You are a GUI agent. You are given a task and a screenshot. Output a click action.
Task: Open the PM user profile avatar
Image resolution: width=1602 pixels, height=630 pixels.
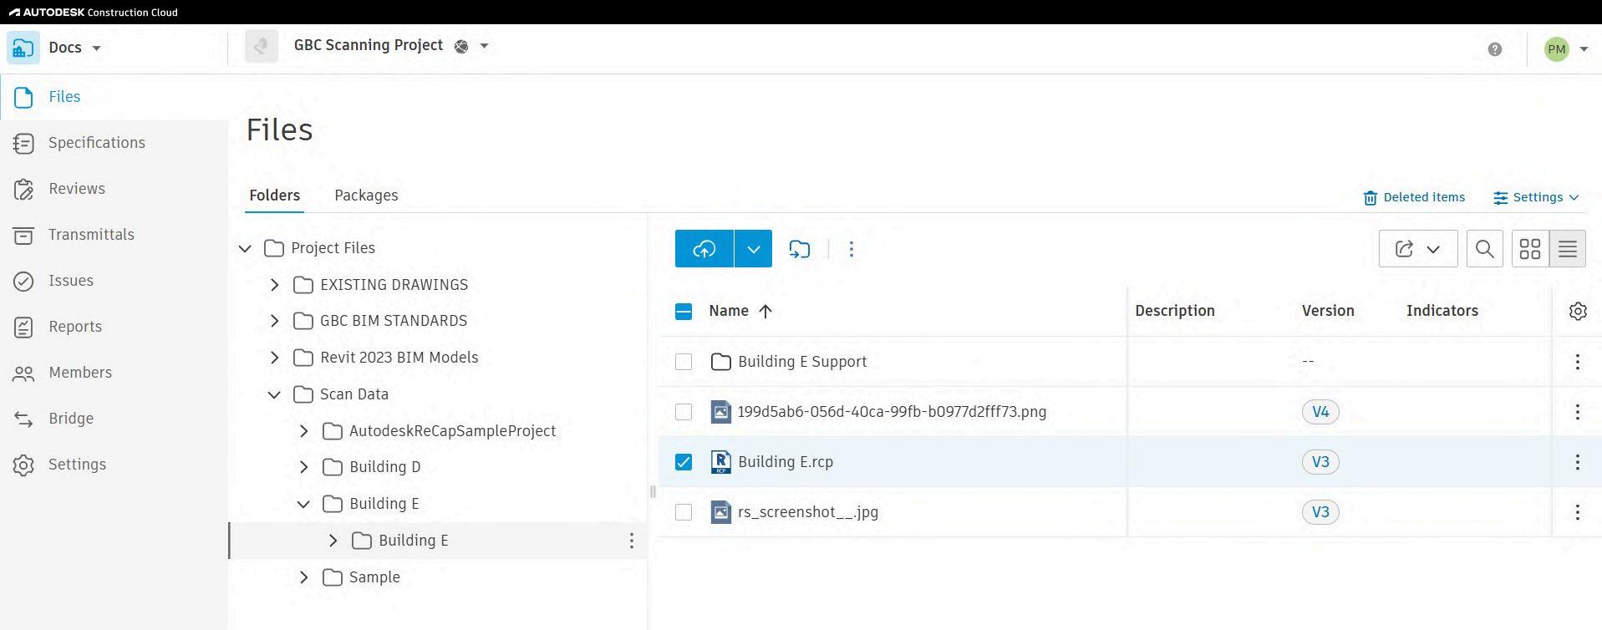1556,49
